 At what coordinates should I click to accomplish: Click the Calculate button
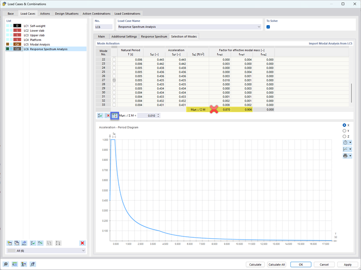tap(255, 264)
